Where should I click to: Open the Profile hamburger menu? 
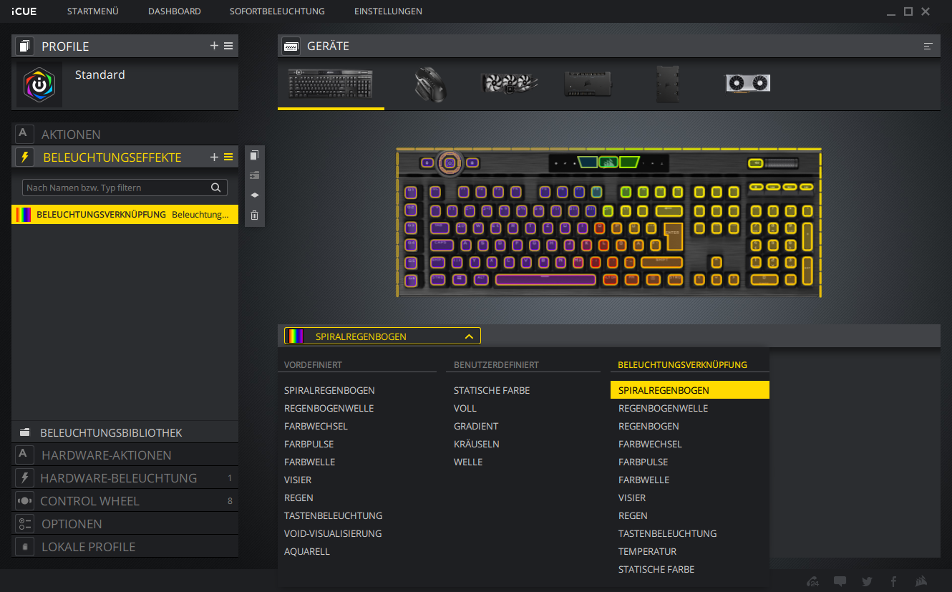(x=228, y=46)
